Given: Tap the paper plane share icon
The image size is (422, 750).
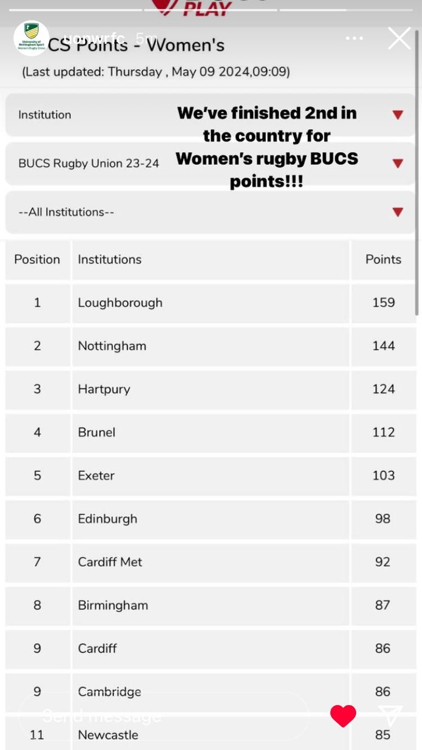Looking at the screenshot, I should tap(390, 716).
